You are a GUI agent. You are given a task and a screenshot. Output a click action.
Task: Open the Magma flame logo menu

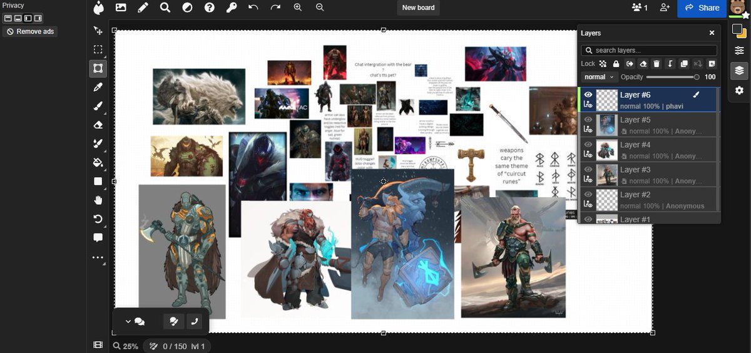99,8
